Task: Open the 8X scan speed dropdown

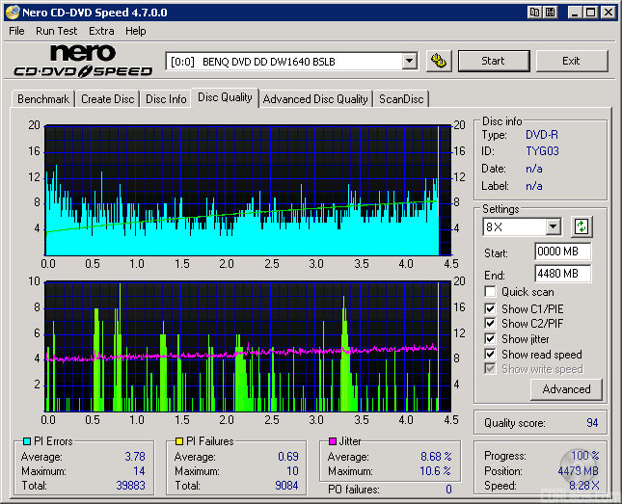Action: point(553,227)
